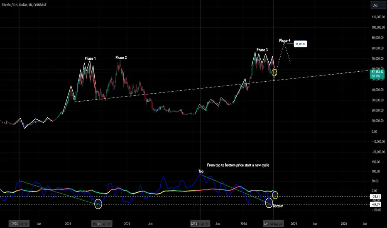Click the Jan '21 date marker

102,224
